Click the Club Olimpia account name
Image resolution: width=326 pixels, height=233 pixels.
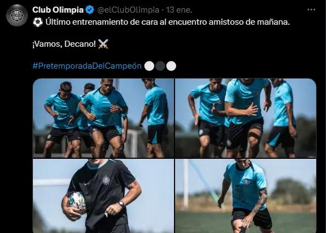(58, 10)
